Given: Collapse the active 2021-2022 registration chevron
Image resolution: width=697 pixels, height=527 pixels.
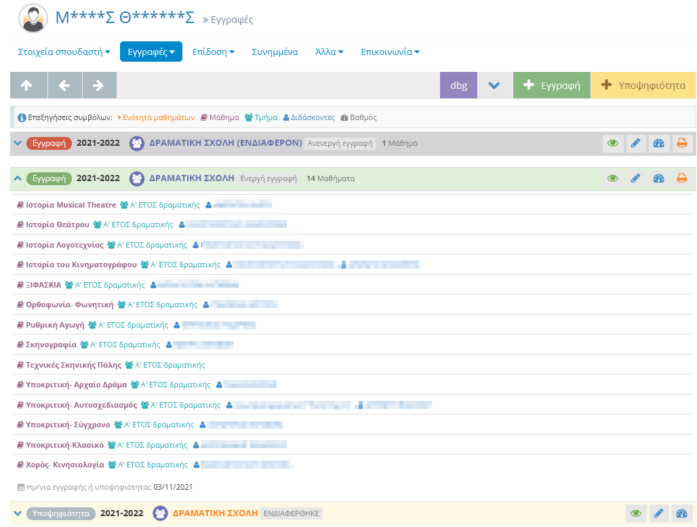Looking at the screenshot, I should 18,178.
